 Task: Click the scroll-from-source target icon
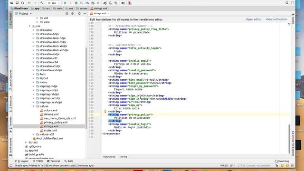coord(67,14)
